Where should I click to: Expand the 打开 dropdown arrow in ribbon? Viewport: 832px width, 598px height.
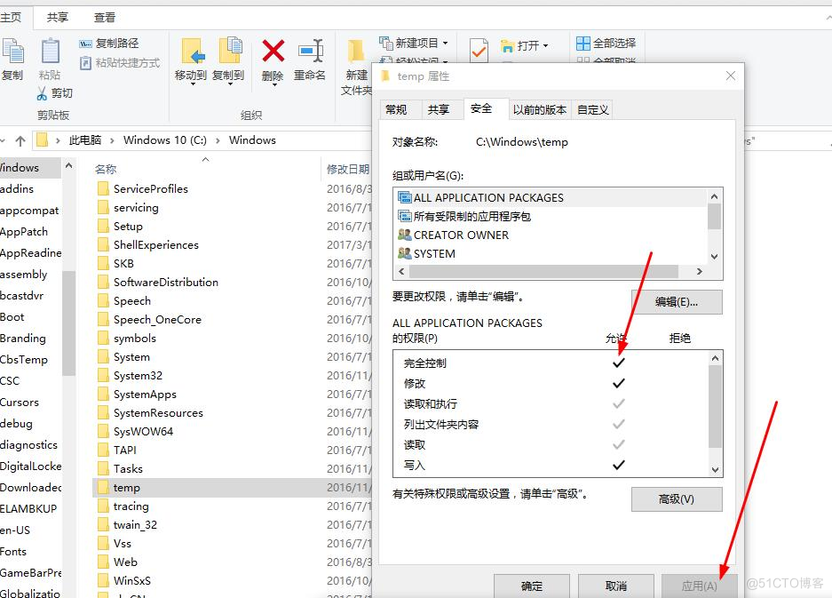click(545, 46)
